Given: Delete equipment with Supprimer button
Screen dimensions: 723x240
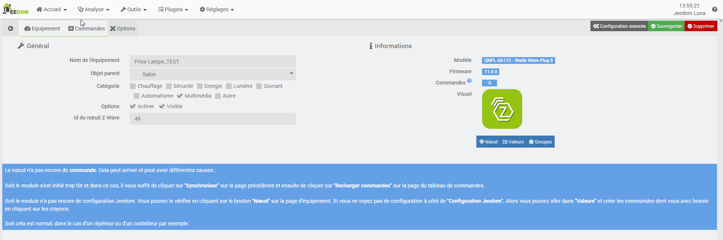Looking at the screenshot, I should [701, 26].
